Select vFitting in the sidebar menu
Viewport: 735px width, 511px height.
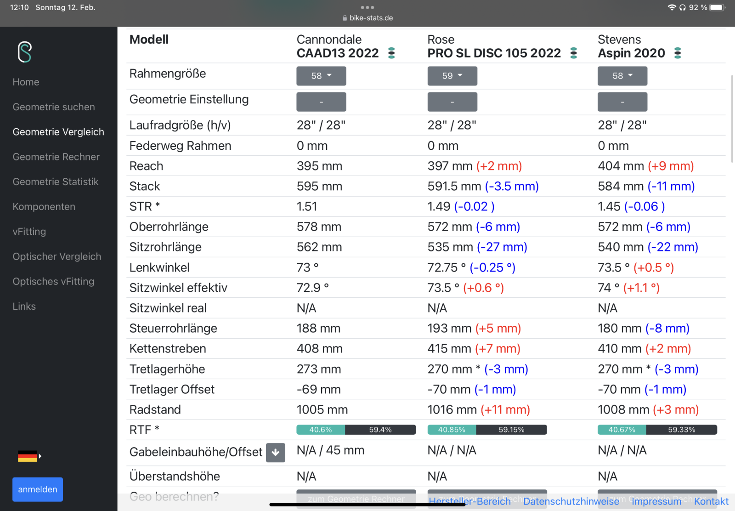pos(29,232)
